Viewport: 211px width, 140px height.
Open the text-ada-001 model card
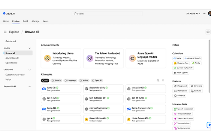[x=146, y=89]
